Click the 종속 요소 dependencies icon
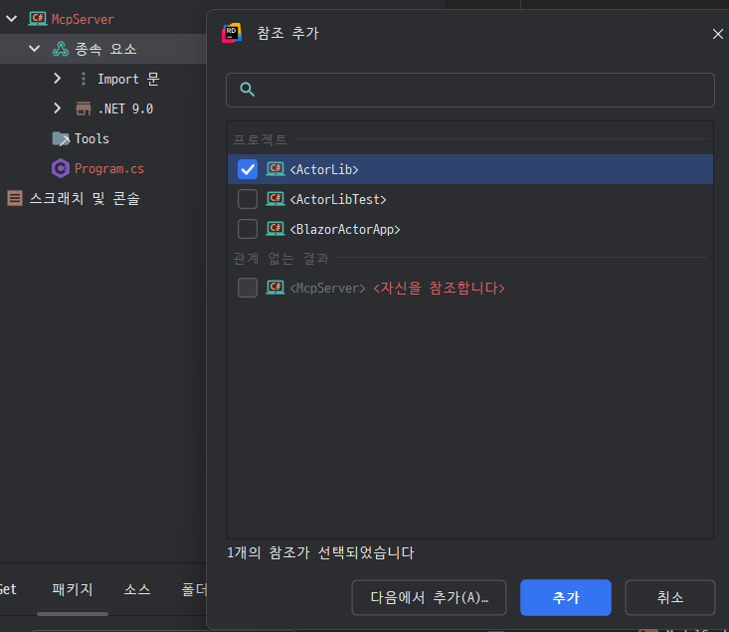 point(61,49)
